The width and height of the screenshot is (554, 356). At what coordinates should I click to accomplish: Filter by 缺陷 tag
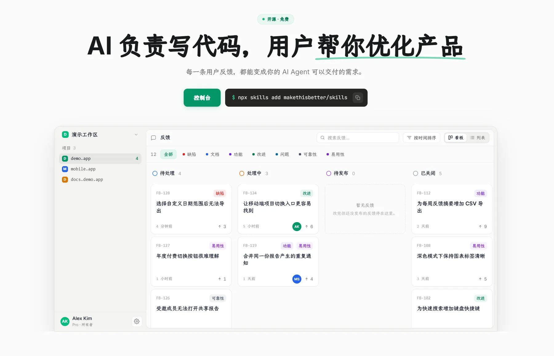tap(189, 154)
